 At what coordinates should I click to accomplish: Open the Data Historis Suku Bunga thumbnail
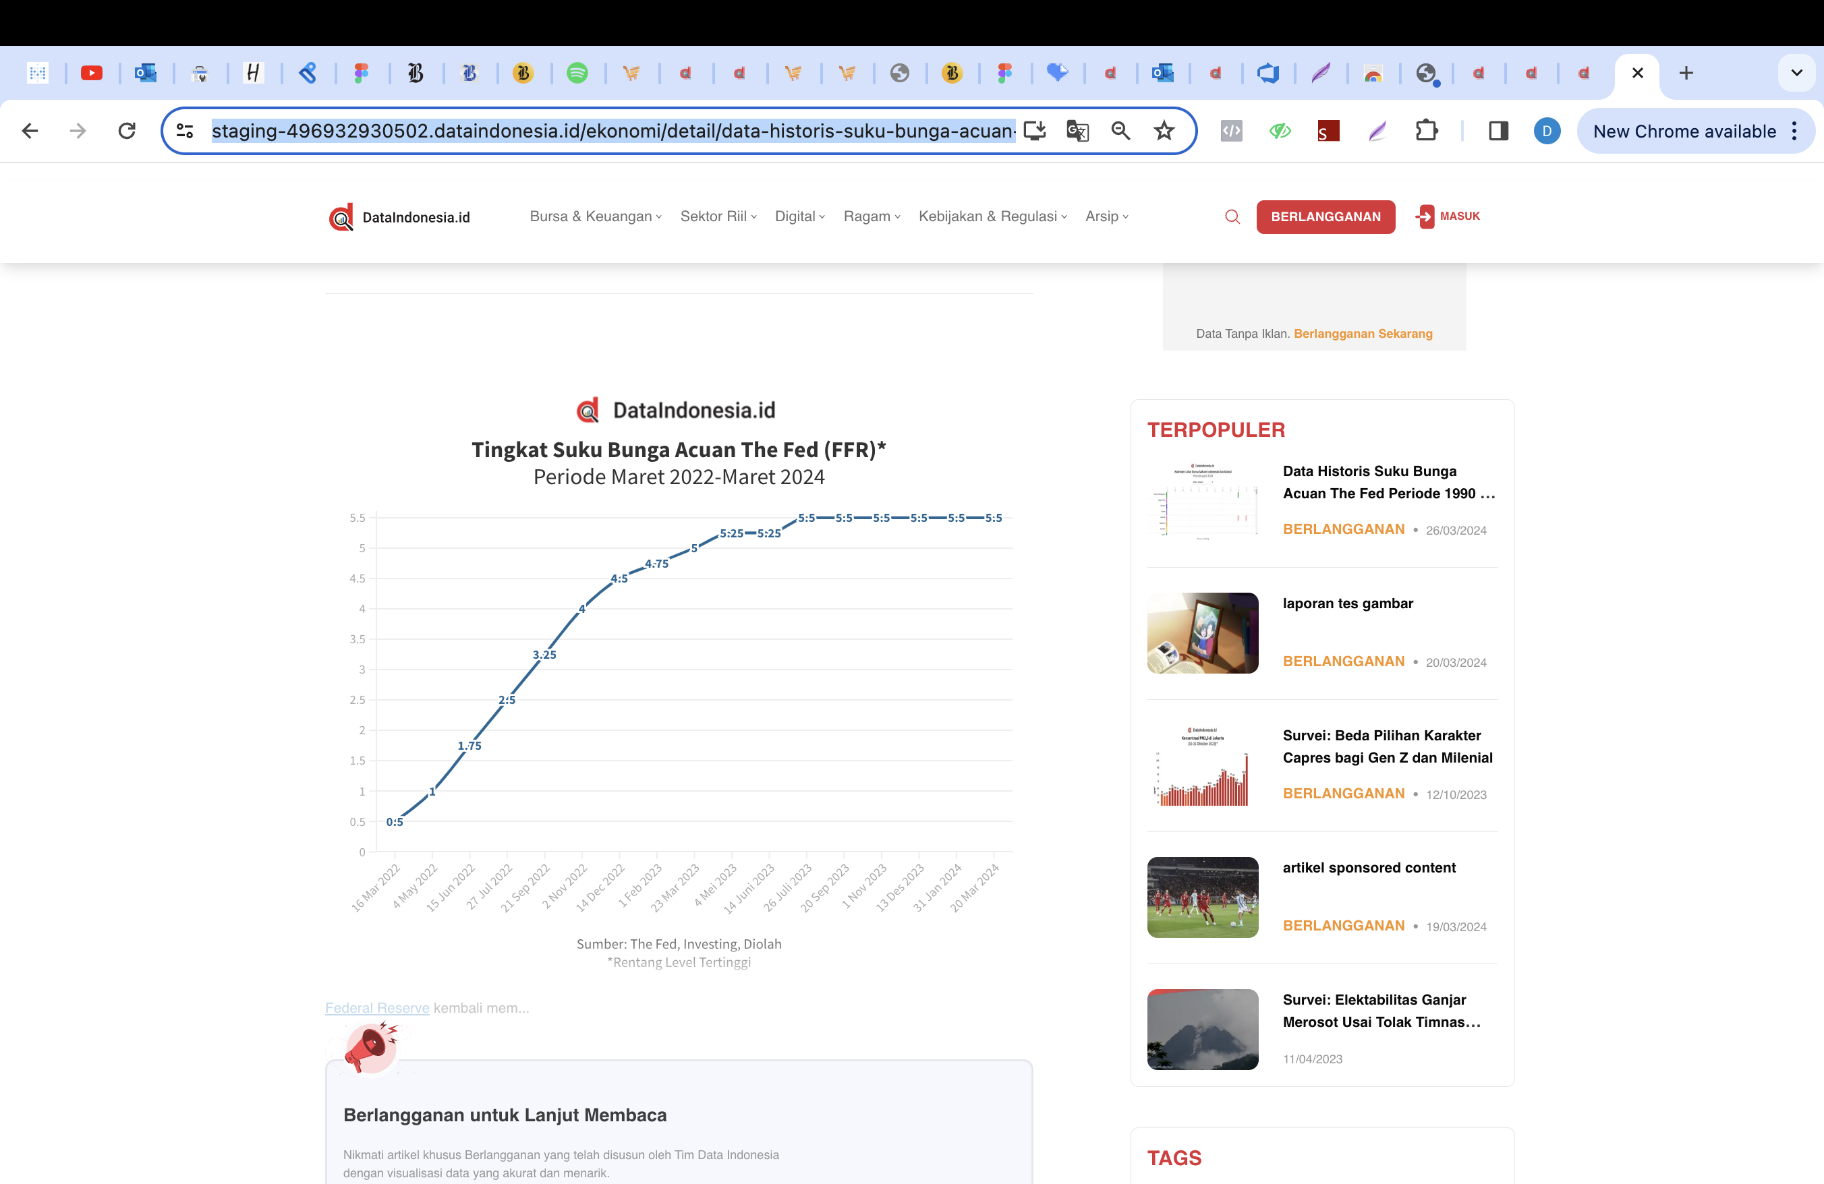click(x=1203, y=501)
